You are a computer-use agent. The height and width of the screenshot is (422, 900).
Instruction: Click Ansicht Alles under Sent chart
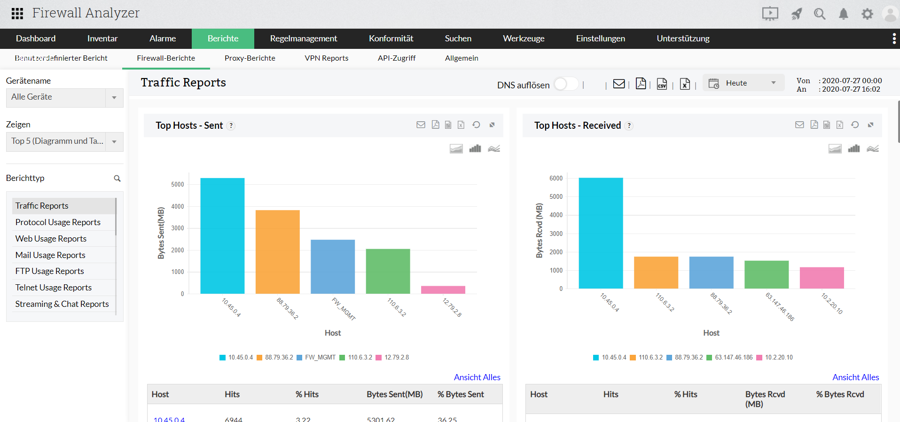click(x=477, y=377)
